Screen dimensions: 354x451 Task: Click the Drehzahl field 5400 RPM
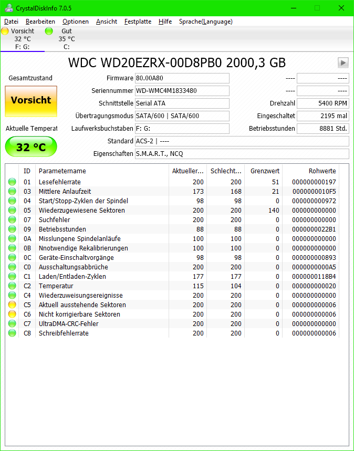[323, 103]
